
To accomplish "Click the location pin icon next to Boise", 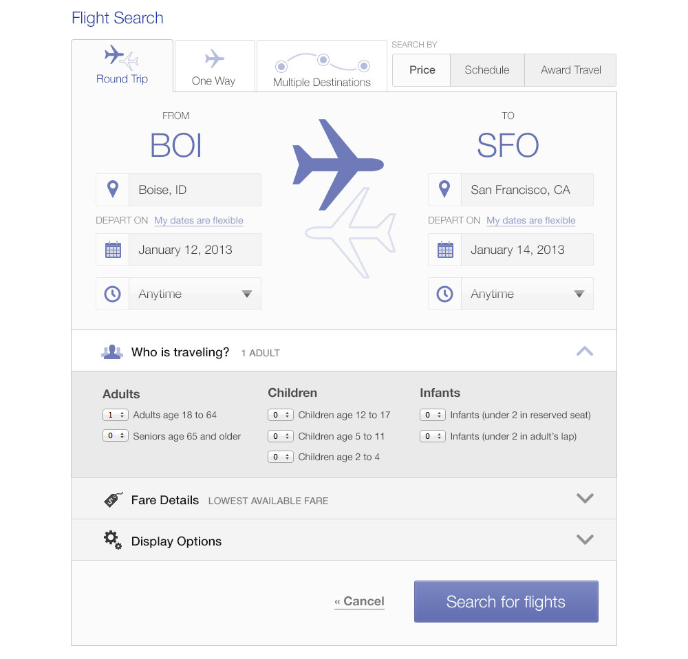I will coord(112,189).
